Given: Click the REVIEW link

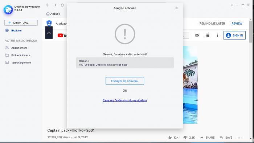Looking at the screenshot, I should [x=237, y=23].
